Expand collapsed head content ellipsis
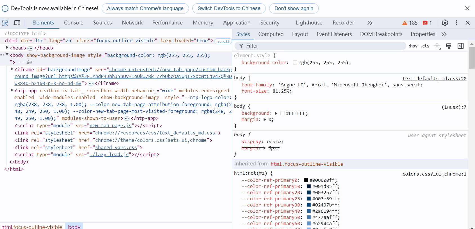 (x=30, y=48)
